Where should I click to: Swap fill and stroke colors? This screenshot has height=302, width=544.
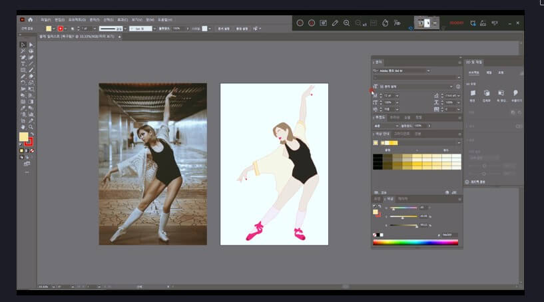(x=31, y=134)
